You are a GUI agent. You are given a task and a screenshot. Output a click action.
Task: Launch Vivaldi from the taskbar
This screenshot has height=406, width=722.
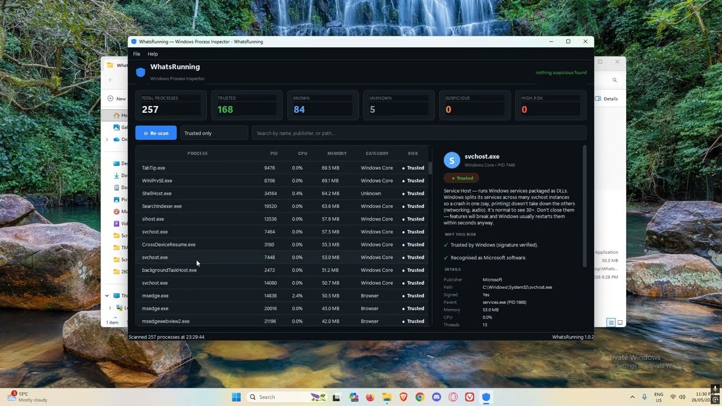pyautogui.click(x=469, y=397)
